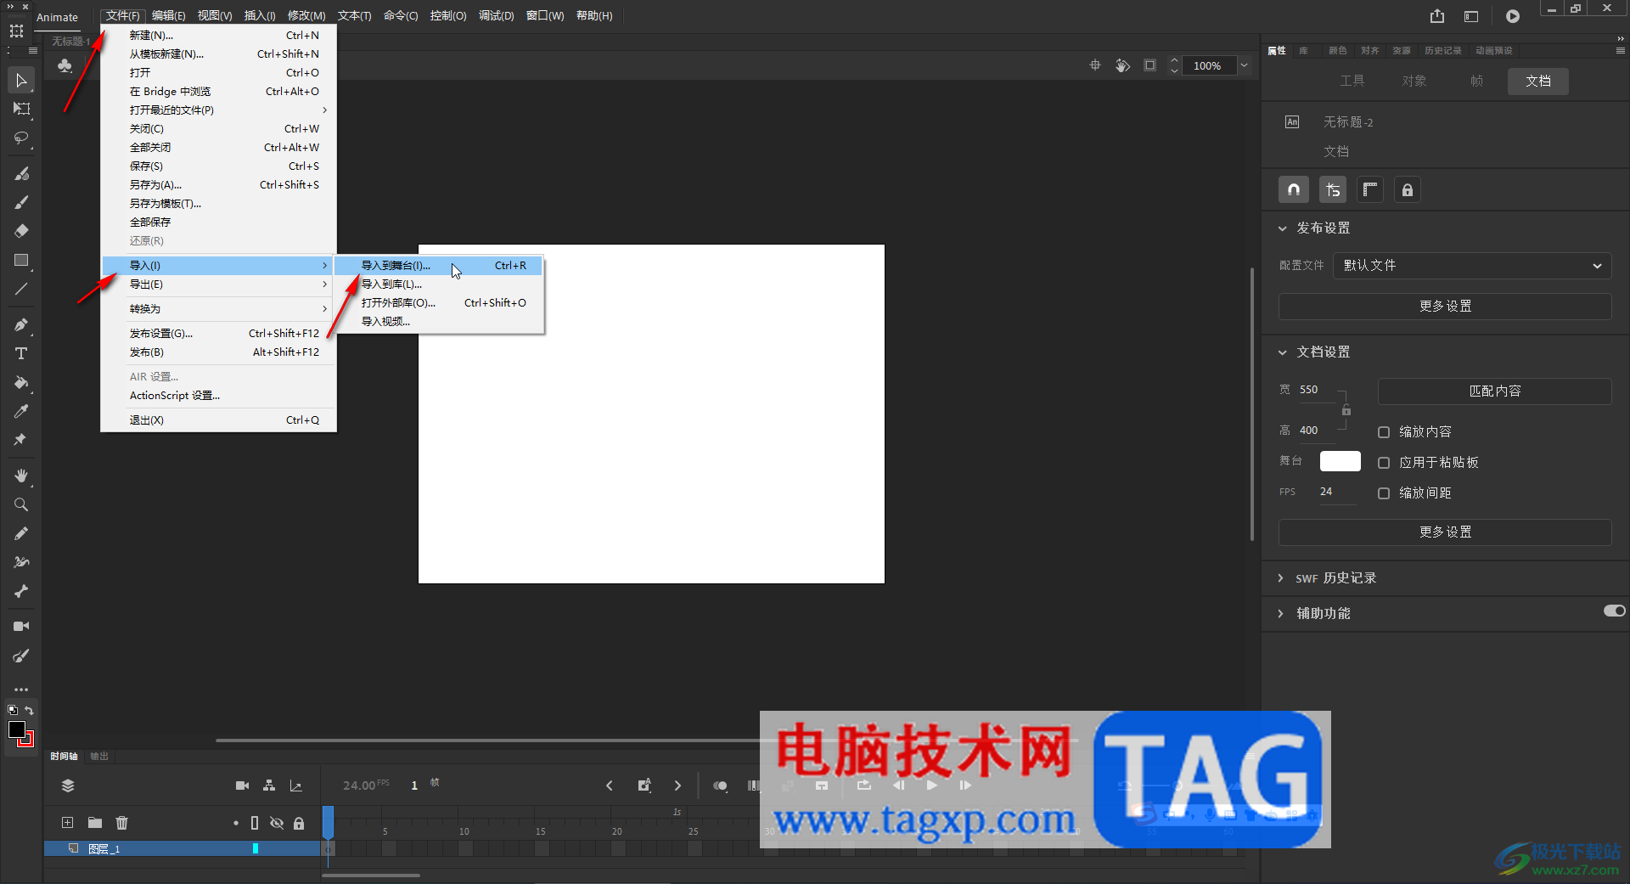Select the Text tool
This screenshot has height=884, width=1630.
(x=21, y=353)
